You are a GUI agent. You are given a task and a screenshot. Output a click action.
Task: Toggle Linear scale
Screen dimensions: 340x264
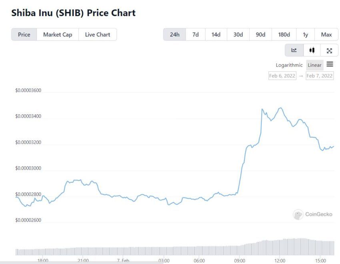(315, 65)
